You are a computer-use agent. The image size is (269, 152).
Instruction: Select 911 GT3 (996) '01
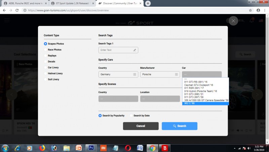pyautogui.click(x=205, y=94)
